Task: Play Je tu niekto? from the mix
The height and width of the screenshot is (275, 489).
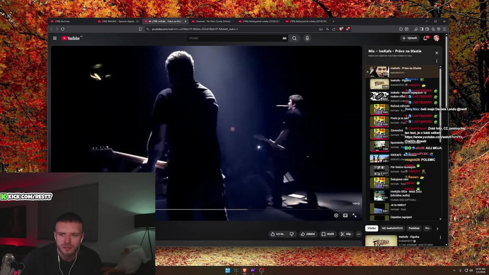Action: (x=403, y=208)
